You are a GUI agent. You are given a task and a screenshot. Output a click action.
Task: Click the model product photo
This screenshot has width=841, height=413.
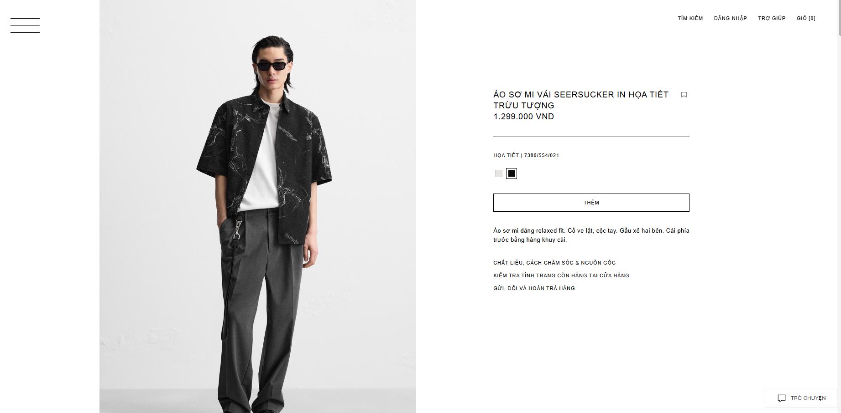coord(258,206)
